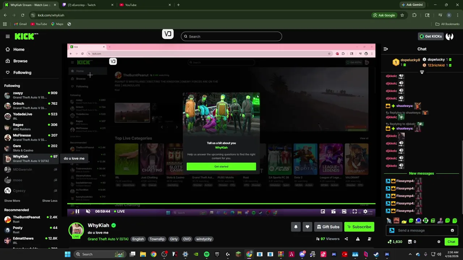Screen dimensions: 463x260
Task: Jump to LIVE in the player
Action: click(x=119, y=212)
